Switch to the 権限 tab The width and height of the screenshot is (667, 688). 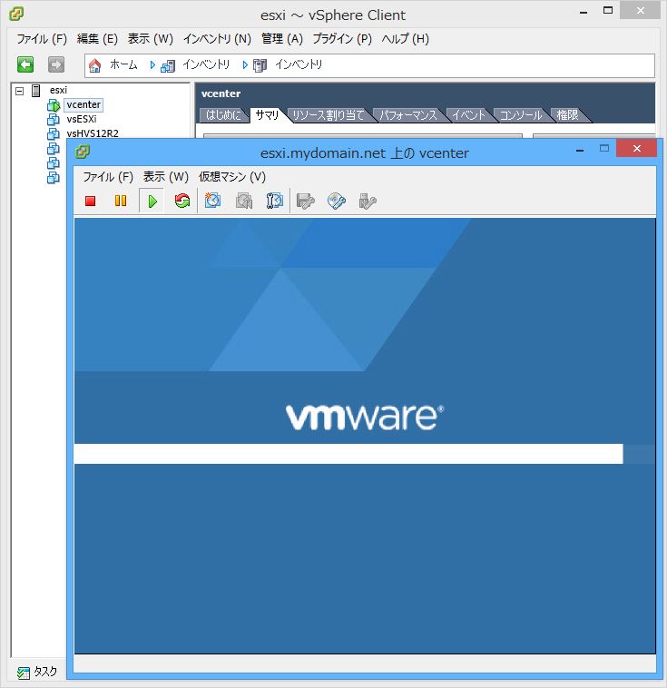(x=567, y=115)
